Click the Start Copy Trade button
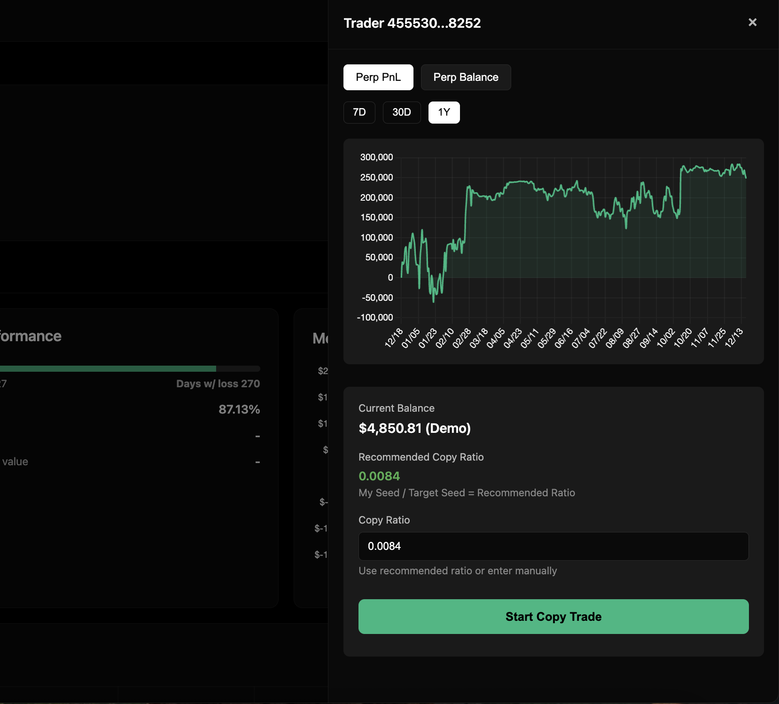This screenshot has width=779, height=704. [x=553, y=617]
